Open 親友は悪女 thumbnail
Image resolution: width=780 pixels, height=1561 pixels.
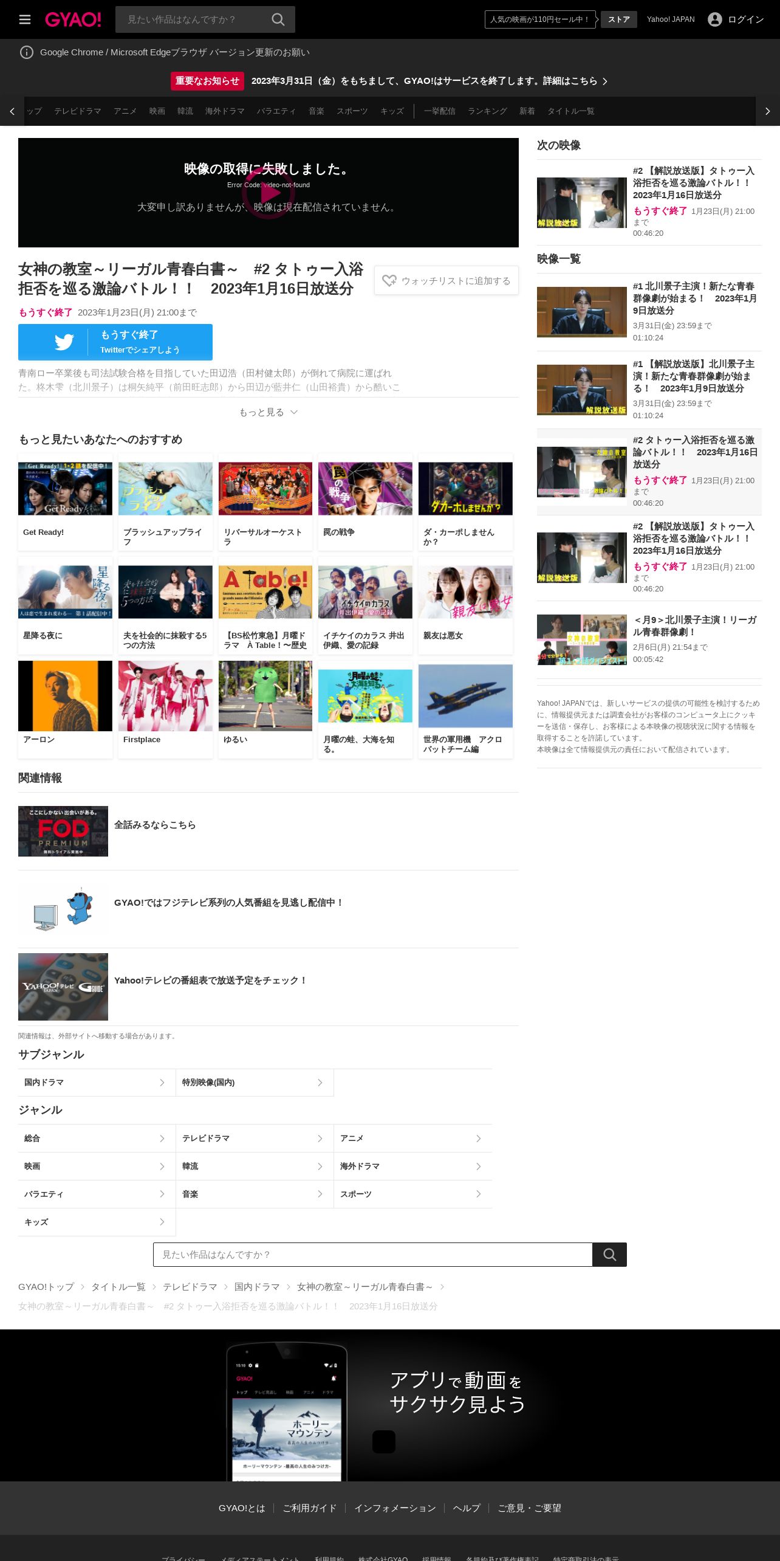(465, 592)
